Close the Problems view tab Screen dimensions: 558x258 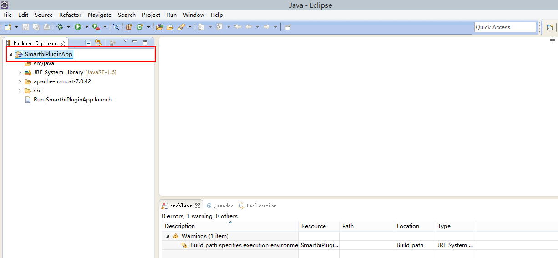click(198, 206)
